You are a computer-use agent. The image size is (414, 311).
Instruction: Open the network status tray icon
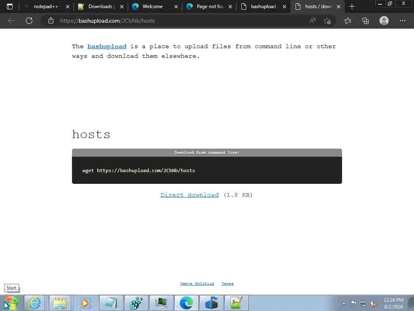[363, 303]
